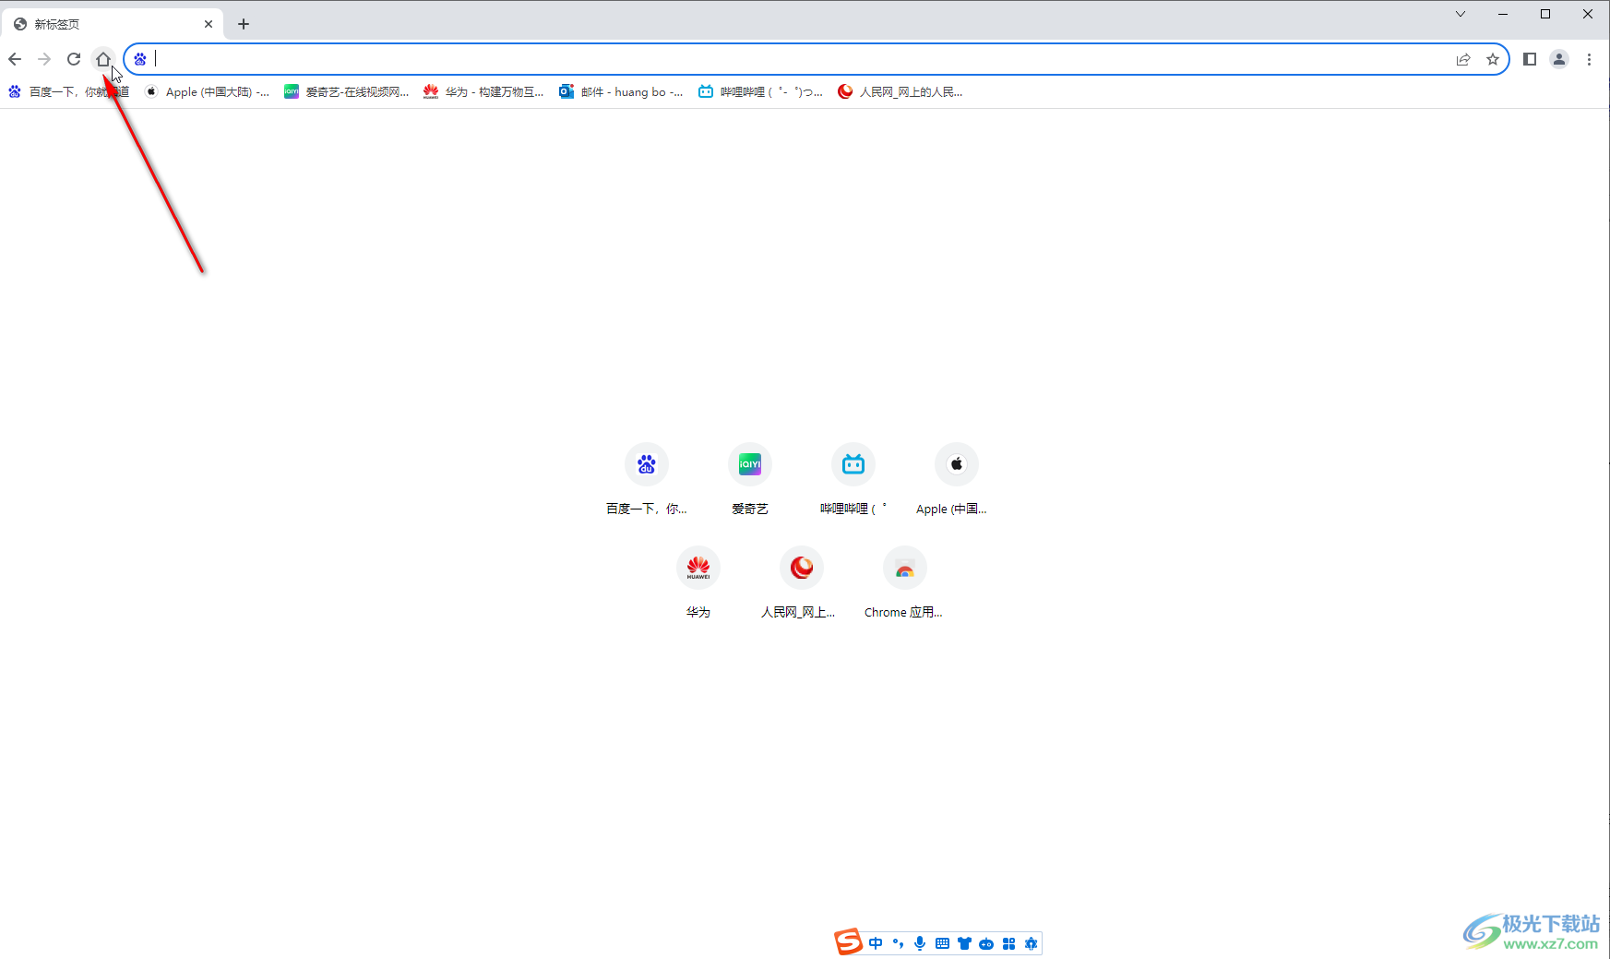Click the Sogou S logo on the IME bar

point(849,941)
